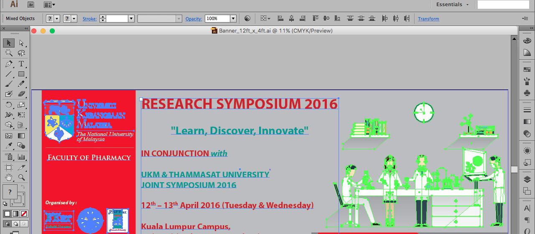
Task: Choose the Mesh tool
Action: tap(8, 136)
